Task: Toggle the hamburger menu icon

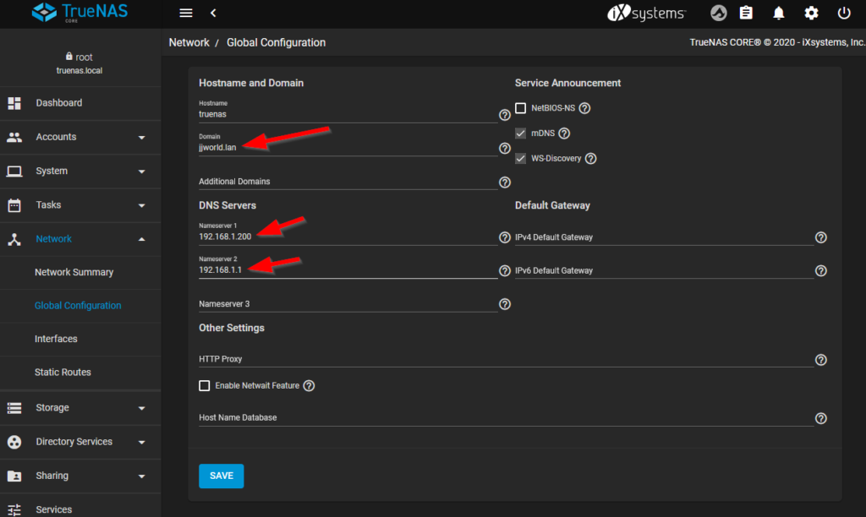Action: (186, 13)
